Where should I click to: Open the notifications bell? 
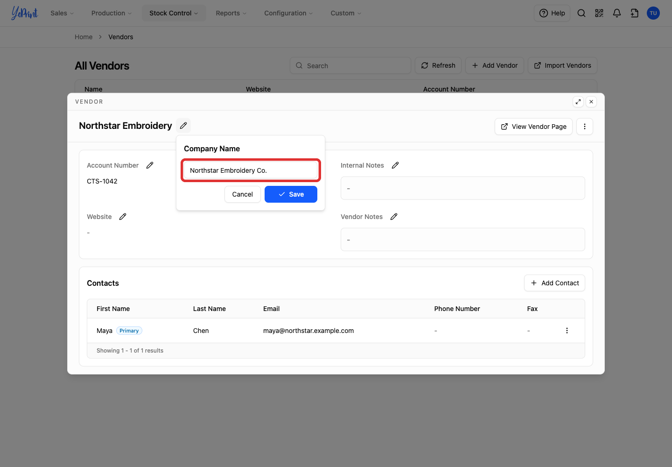tap(617, 13)
